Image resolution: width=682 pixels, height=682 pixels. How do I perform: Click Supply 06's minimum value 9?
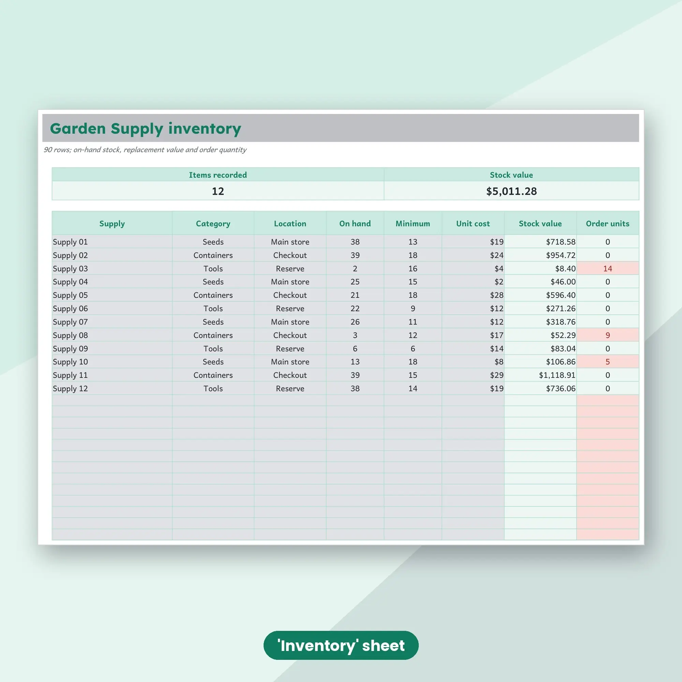pos(413,309)
